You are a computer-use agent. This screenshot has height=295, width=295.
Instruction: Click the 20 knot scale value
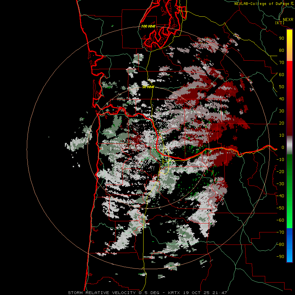pyautogui.click(x=282, y=123)
